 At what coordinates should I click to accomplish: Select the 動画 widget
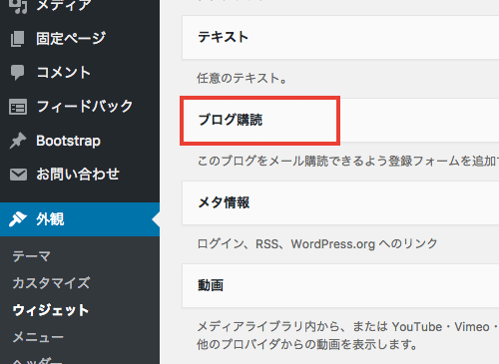coord(340,285)
